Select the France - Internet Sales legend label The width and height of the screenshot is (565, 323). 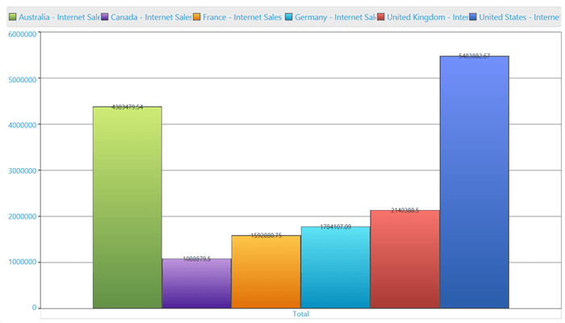(242, 17)
